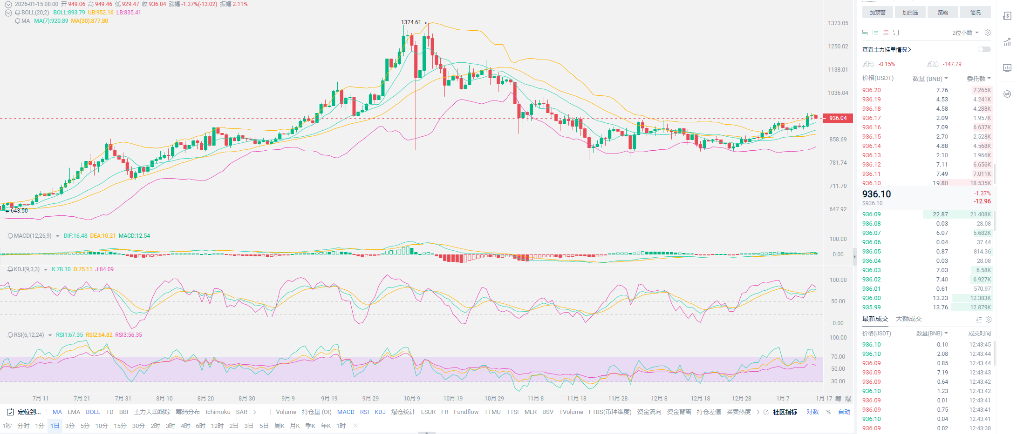This screenshot has height=434, width=1017.
Task: Select the 4时 timeframe
Action: pos(185,426)
